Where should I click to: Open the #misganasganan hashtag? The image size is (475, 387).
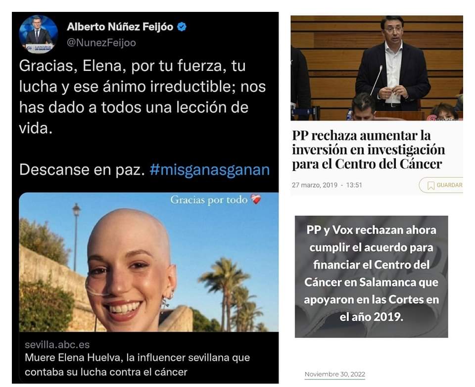tap(210, 170)
